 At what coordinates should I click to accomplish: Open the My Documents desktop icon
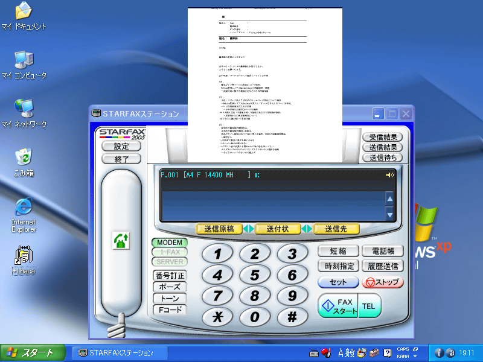(24, 16)
